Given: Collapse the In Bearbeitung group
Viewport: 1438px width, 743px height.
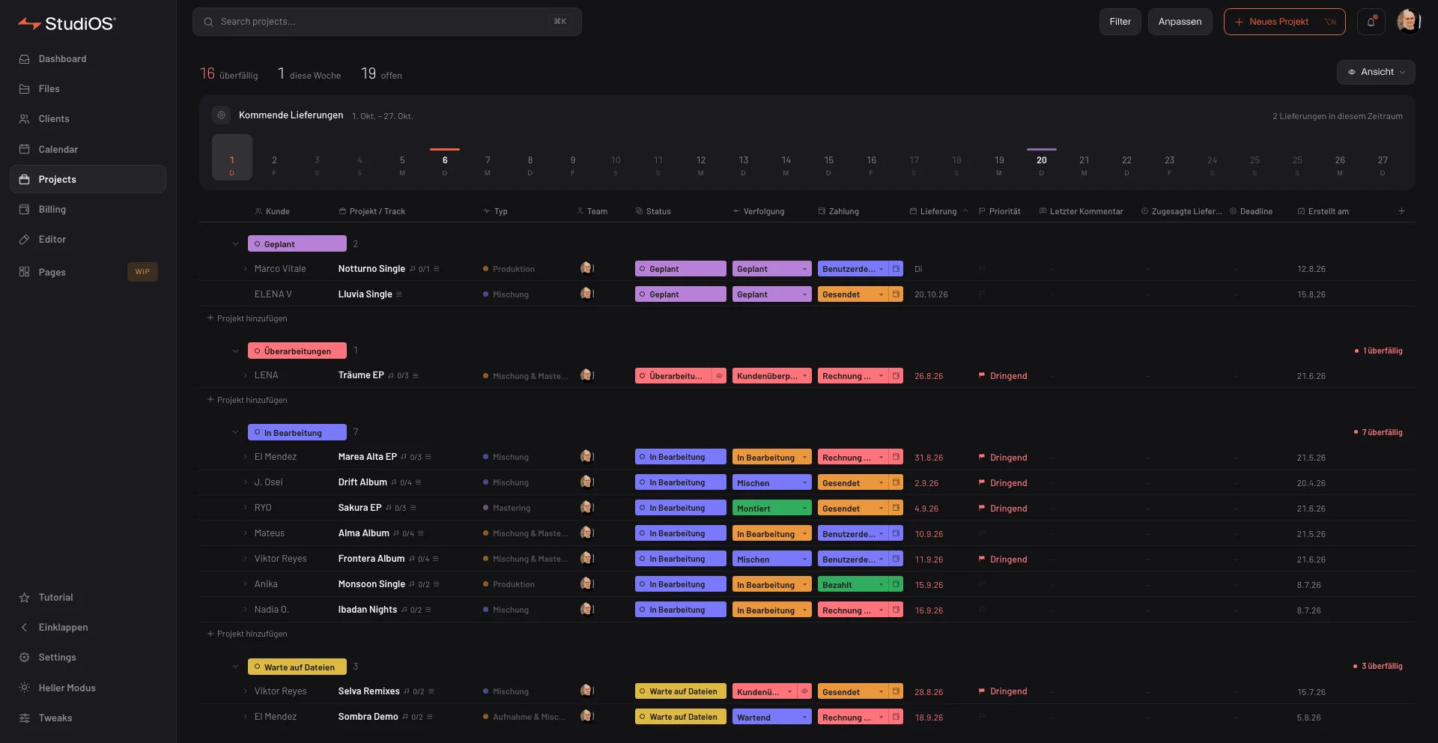Looking at the screenshot, I should (x=235, y=433).
